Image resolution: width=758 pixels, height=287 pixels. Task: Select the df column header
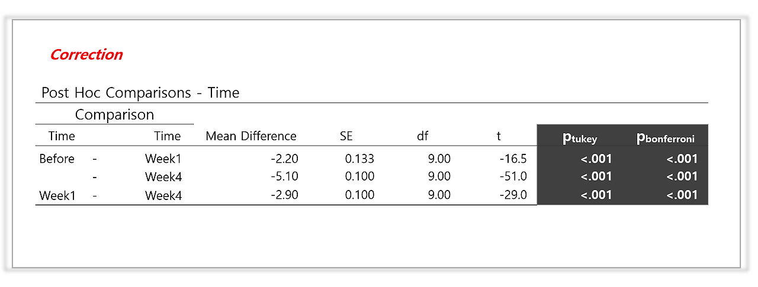tap(422, 136)
